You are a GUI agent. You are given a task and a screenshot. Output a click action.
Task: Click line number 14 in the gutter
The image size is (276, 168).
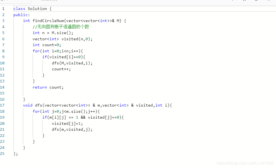pyautogui.click(x=2, y=87)
